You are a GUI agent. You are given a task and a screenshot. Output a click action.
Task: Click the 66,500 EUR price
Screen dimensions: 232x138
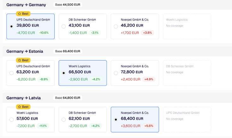80,72
